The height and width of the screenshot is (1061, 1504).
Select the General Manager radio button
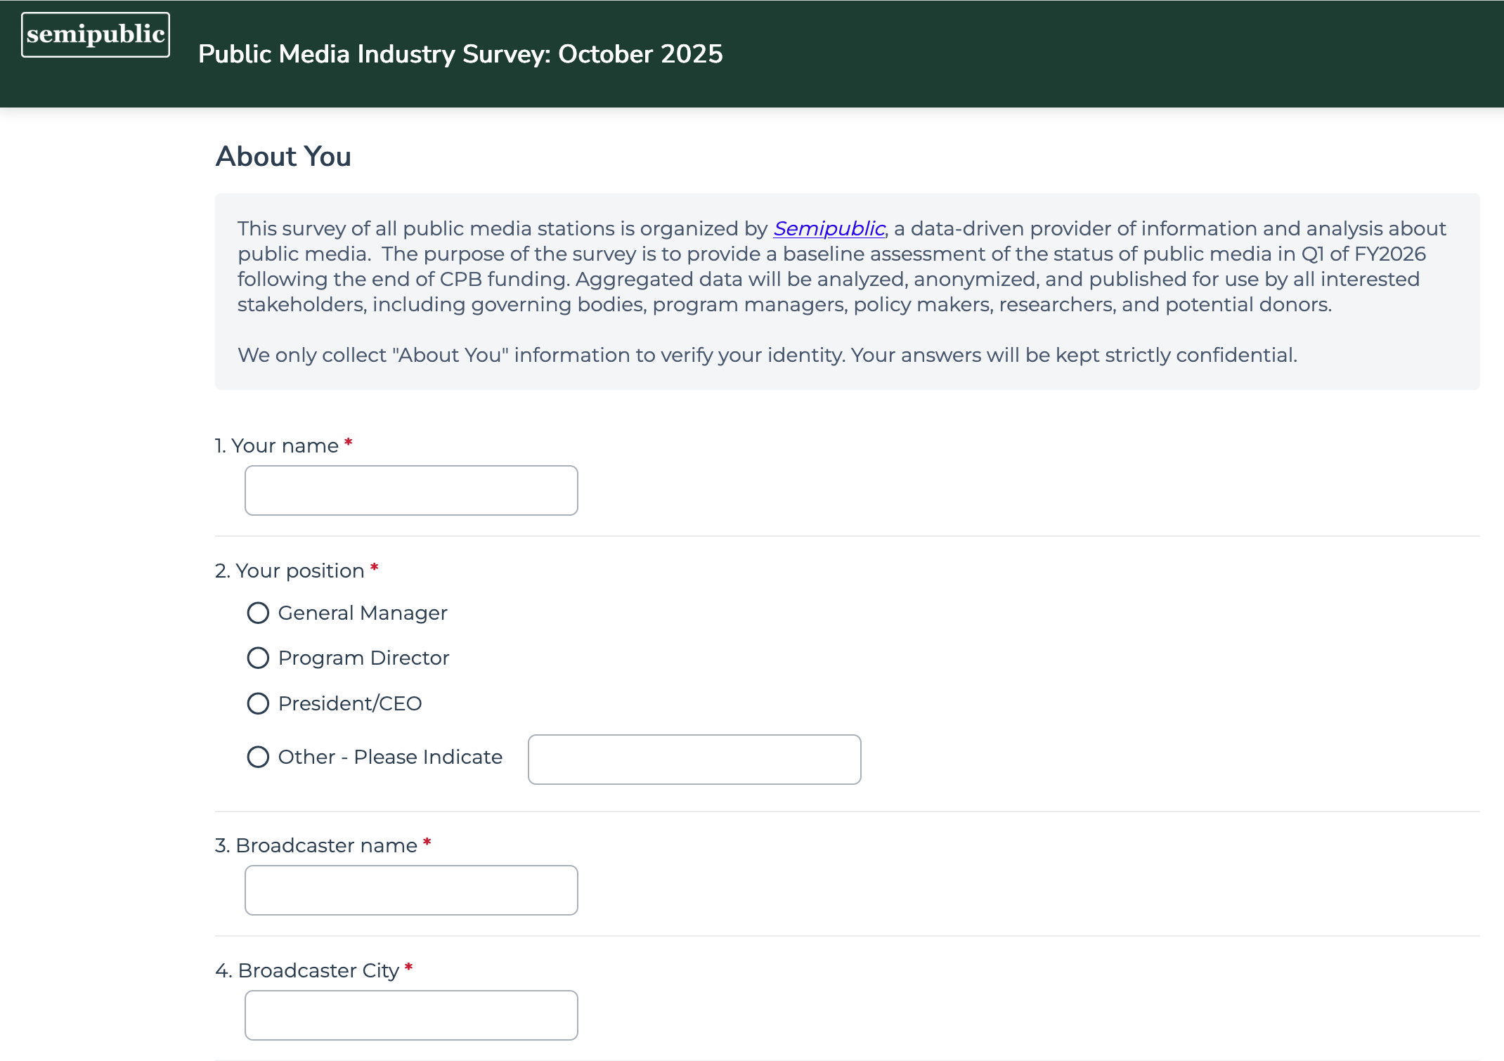point(258,613)
